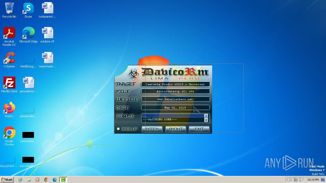This screenshot has height=183, width=326.
Task: Click status log scroll up arrow
Action: [206, 116]
